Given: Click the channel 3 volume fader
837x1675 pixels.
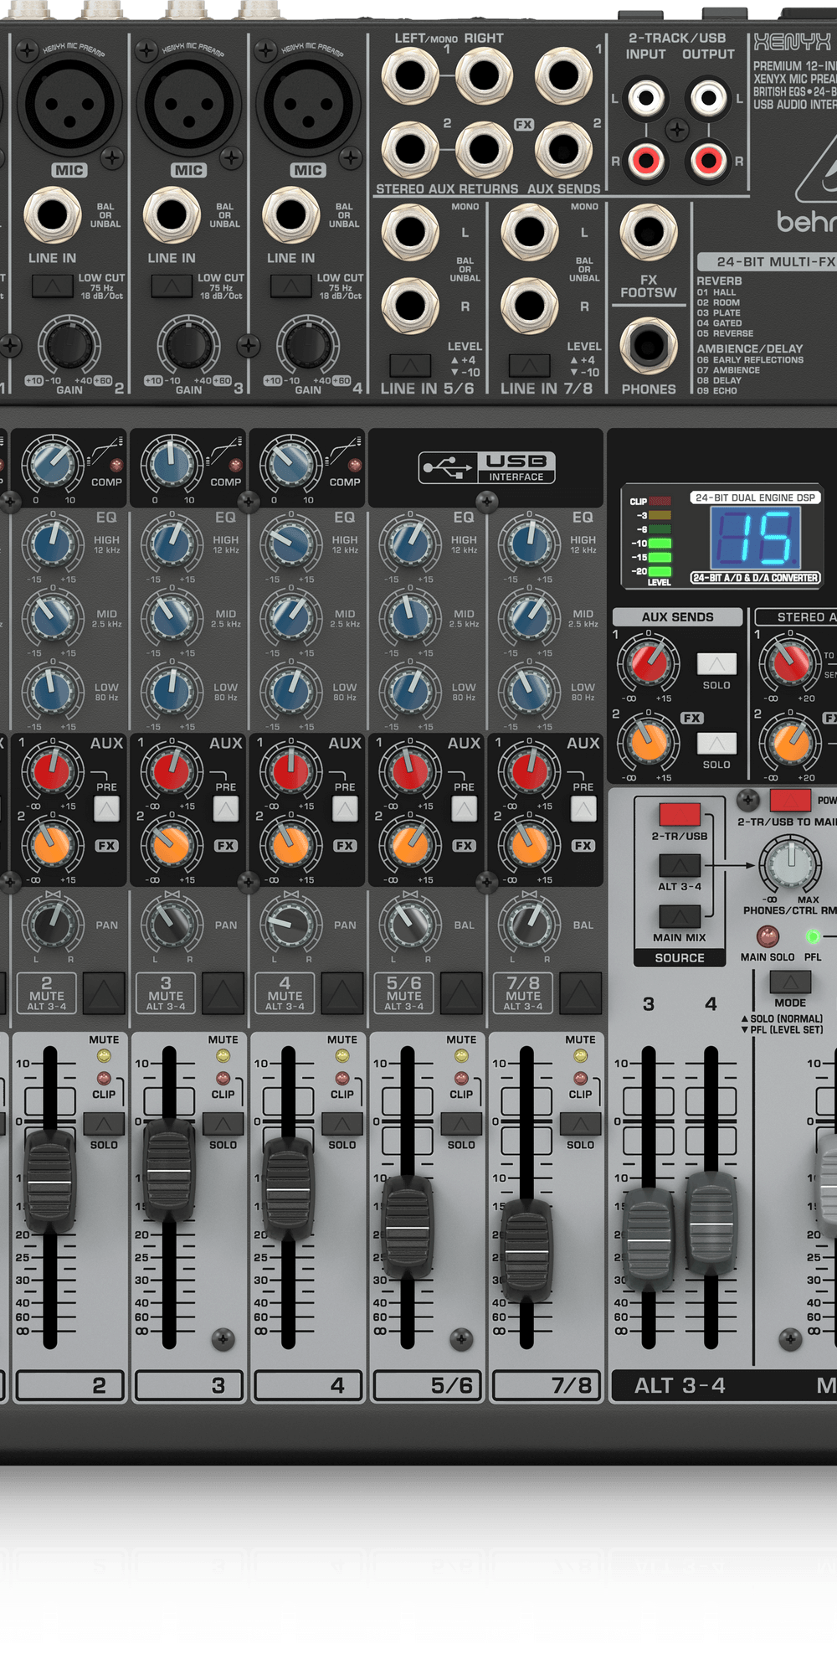Looking at the screenshot, I should pyautogui.click(x=168, y=1169).
